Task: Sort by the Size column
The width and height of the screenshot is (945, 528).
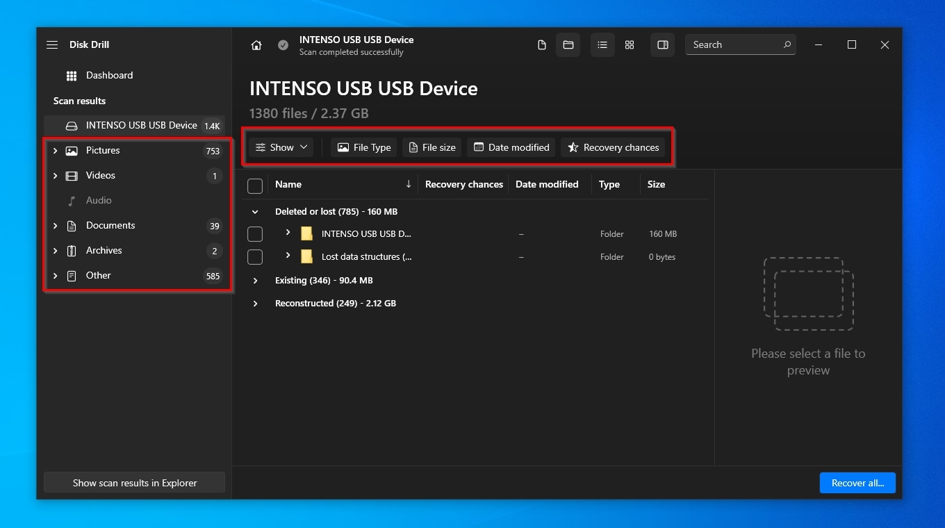Action: [656, 184]
